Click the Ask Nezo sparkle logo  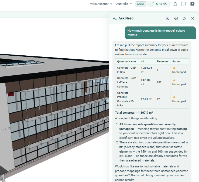(115, 18)
